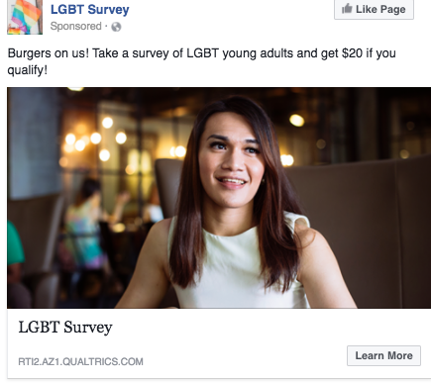The height and width of the screenshot is (383, 431).
Task: Click the Sponsored label under page name
Action: point(76,26)
